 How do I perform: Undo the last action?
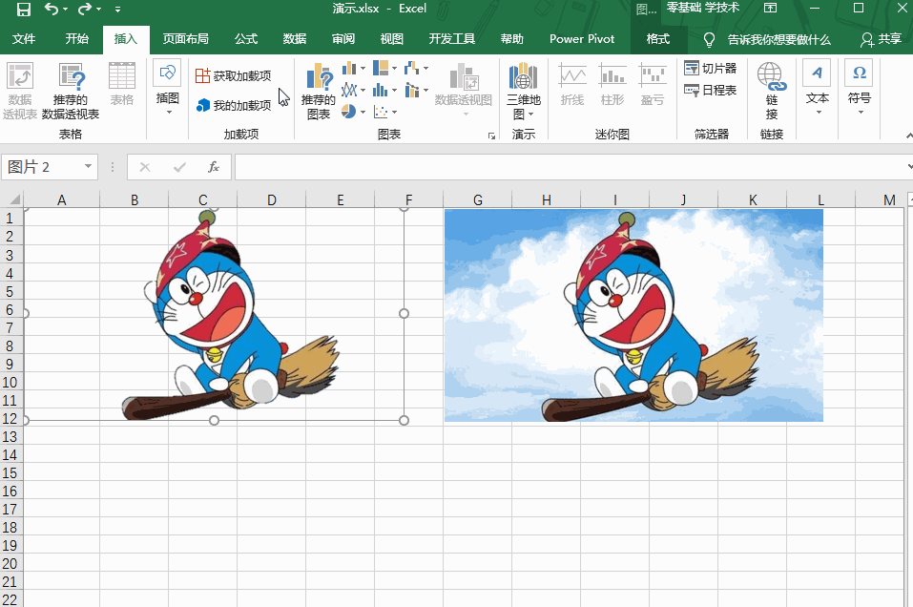click(x=52, y=10)
